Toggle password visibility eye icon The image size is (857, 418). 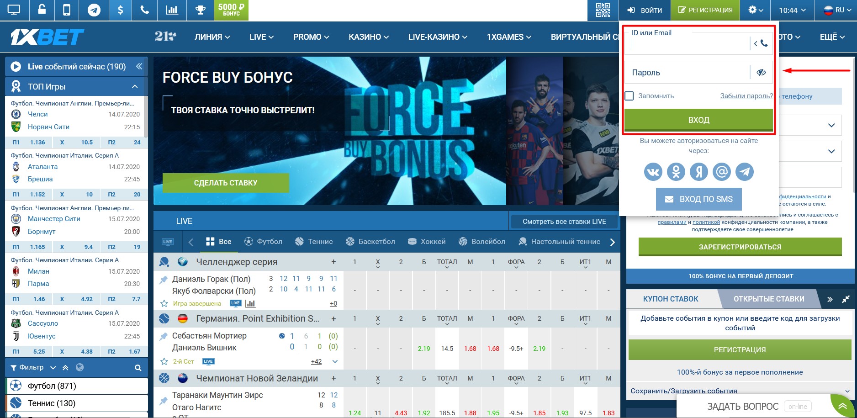pos(761,72)
